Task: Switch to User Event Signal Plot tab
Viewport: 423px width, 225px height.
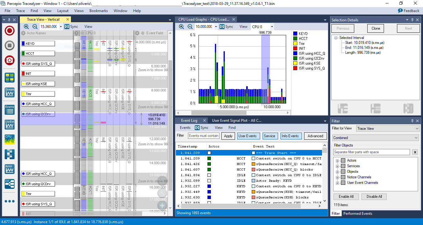Action: (x=237, y=121)
